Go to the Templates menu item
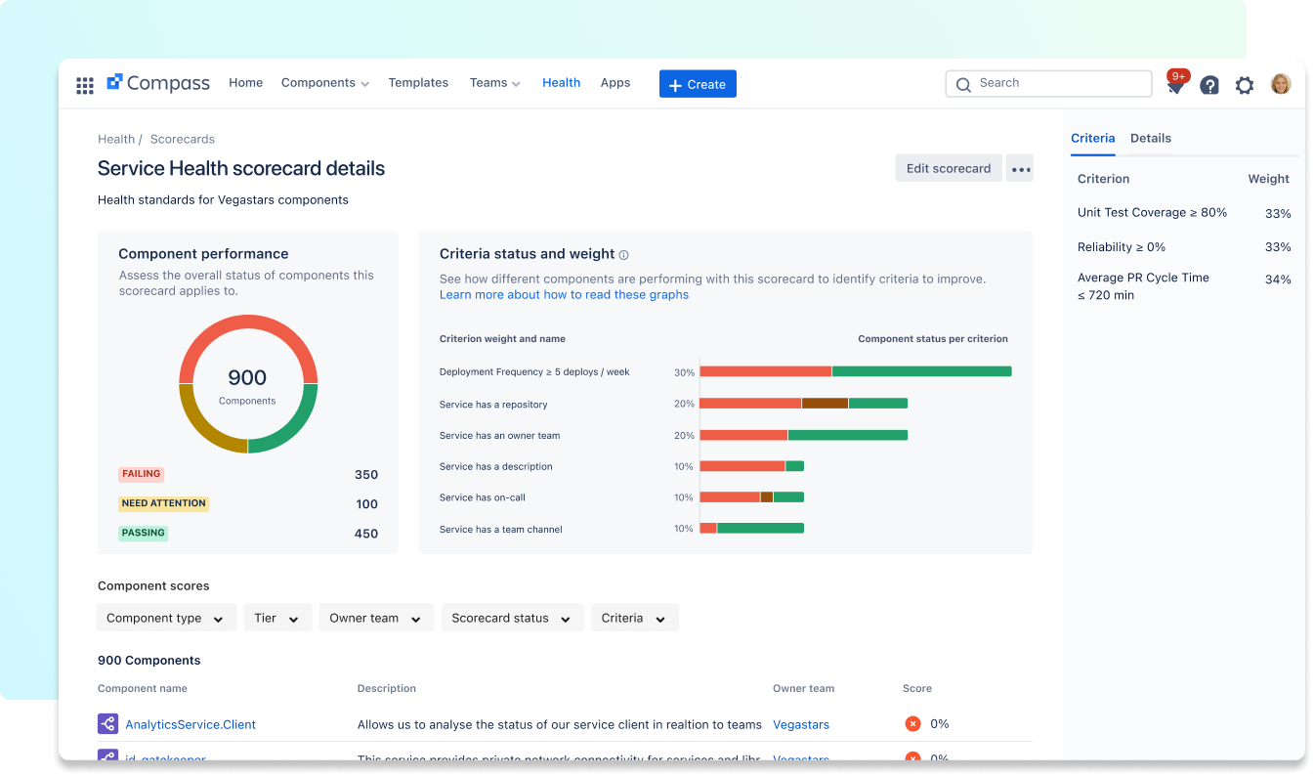The image size is (1314, 776). point(418,83)
